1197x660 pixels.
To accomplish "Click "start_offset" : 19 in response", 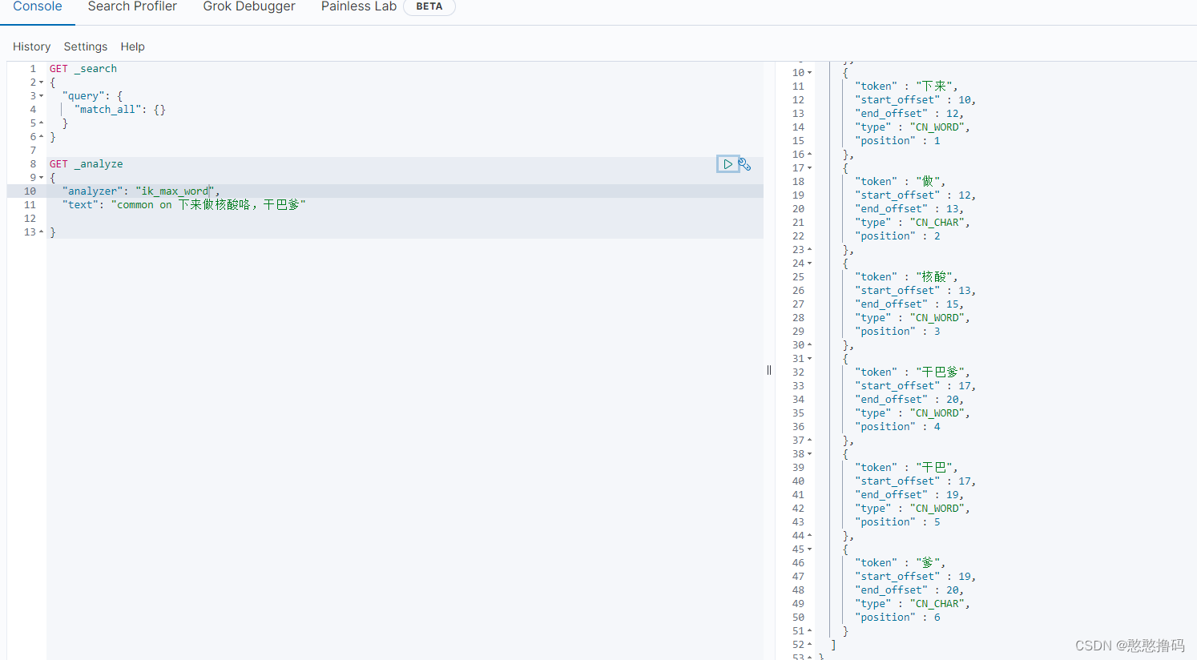I will pyautogui.click(x=916, y=577).
